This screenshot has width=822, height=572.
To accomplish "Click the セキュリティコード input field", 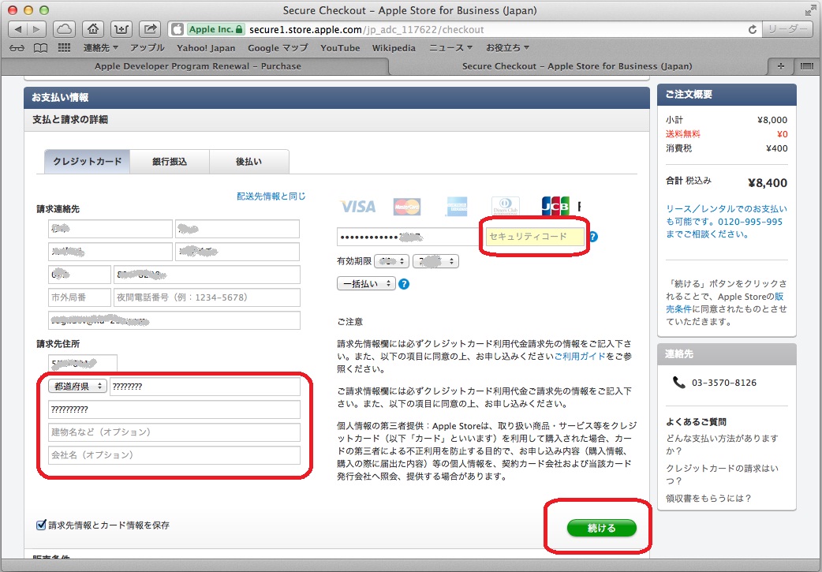I will click(x=532, y=237).
